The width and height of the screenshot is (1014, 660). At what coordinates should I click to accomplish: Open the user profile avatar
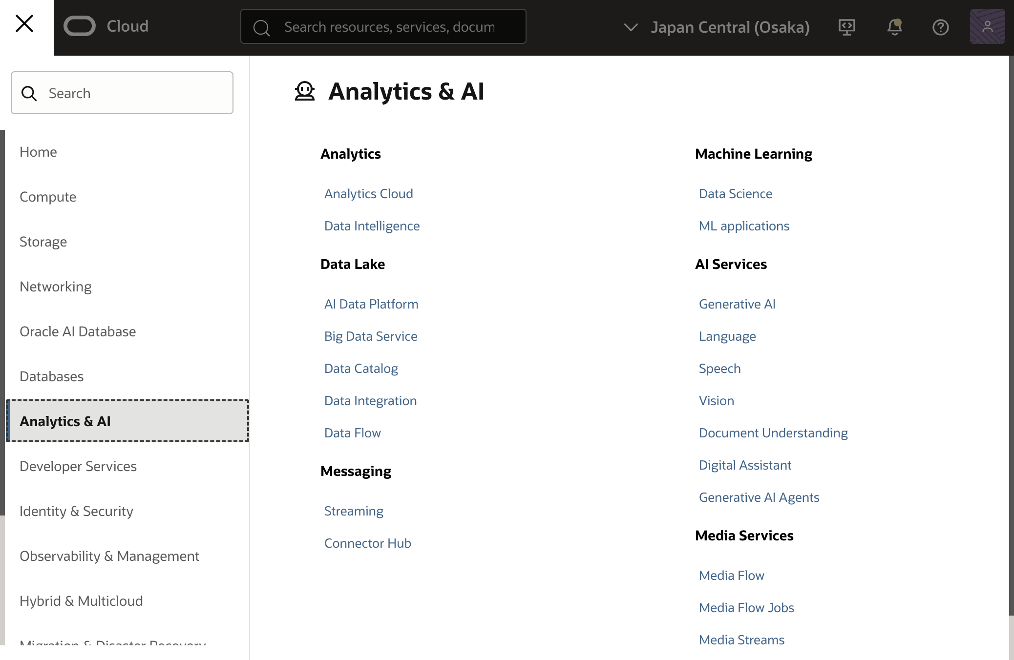click(x=987, y=27)
